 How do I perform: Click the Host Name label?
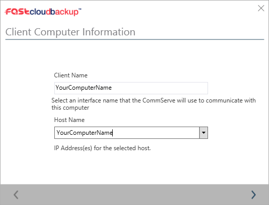pos(69,120)
